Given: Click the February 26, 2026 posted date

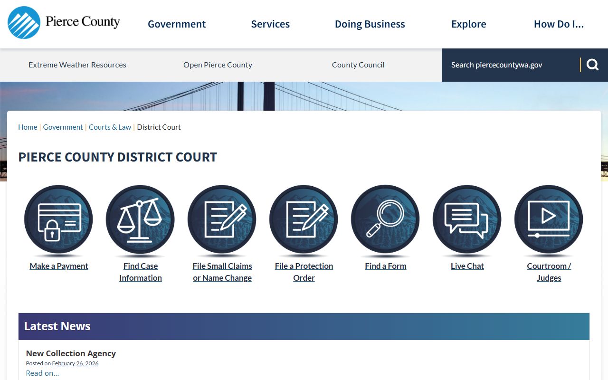Looking at the screenshot, I should point(75,363).
